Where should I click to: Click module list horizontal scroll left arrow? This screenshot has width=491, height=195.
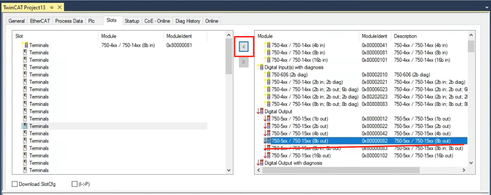pyautogui.click(x=259, y=170)
